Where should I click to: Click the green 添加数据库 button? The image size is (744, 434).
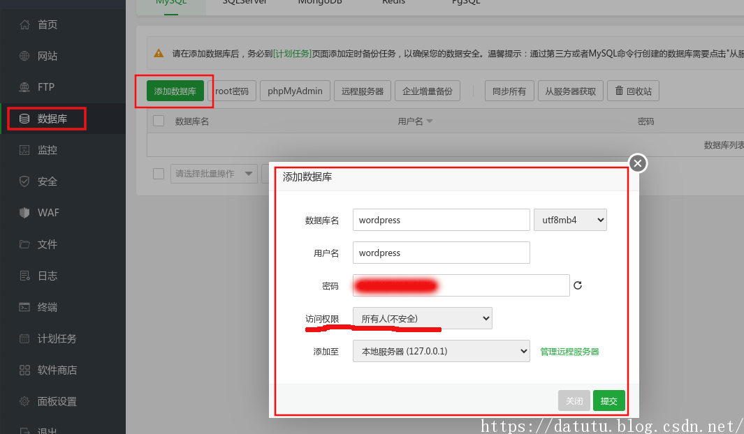(175, 91)
